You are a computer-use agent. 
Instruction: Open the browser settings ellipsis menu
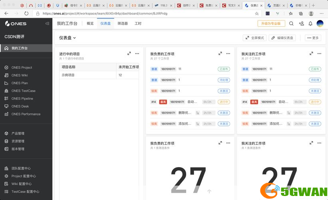pos(322,14)
